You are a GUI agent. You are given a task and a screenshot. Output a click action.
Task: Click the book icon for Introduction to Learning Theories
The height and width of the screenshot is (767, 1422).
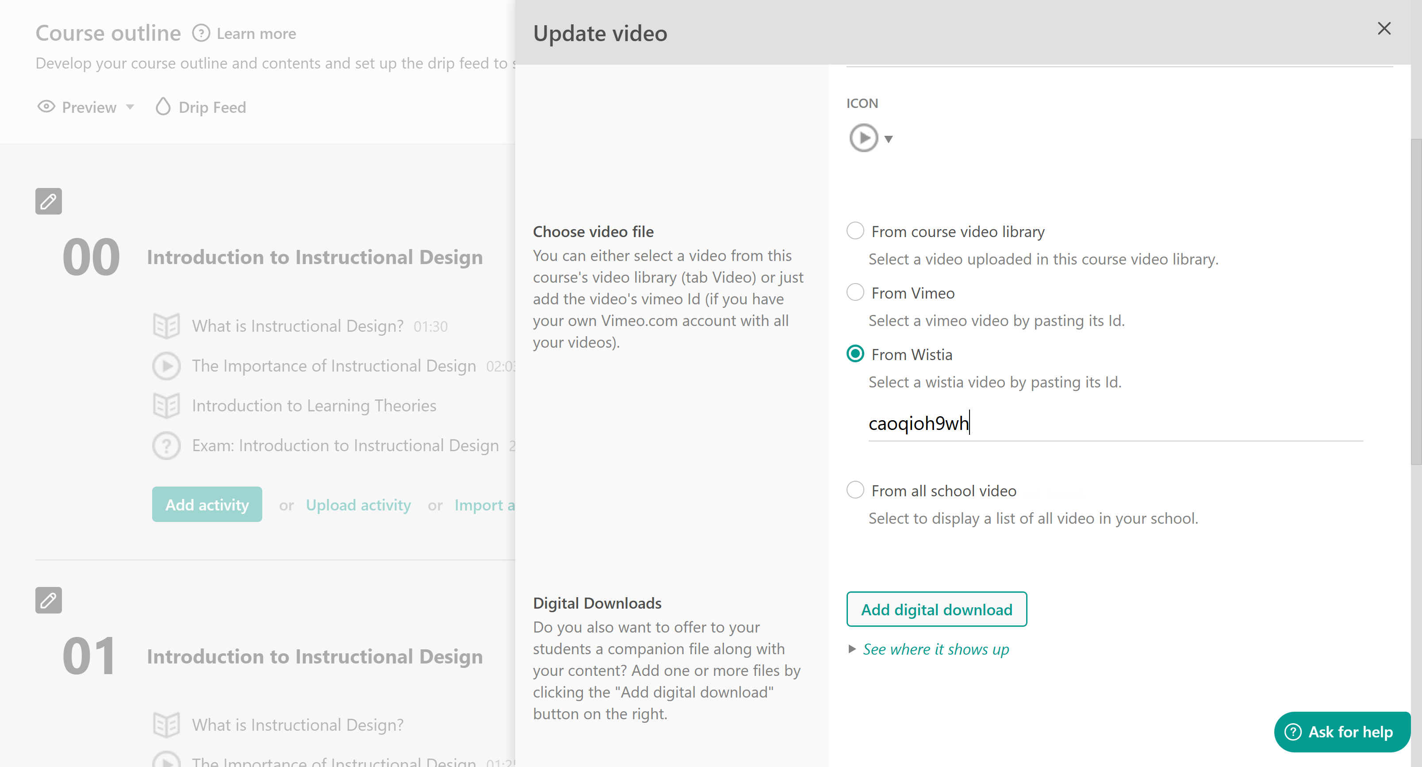166,405
